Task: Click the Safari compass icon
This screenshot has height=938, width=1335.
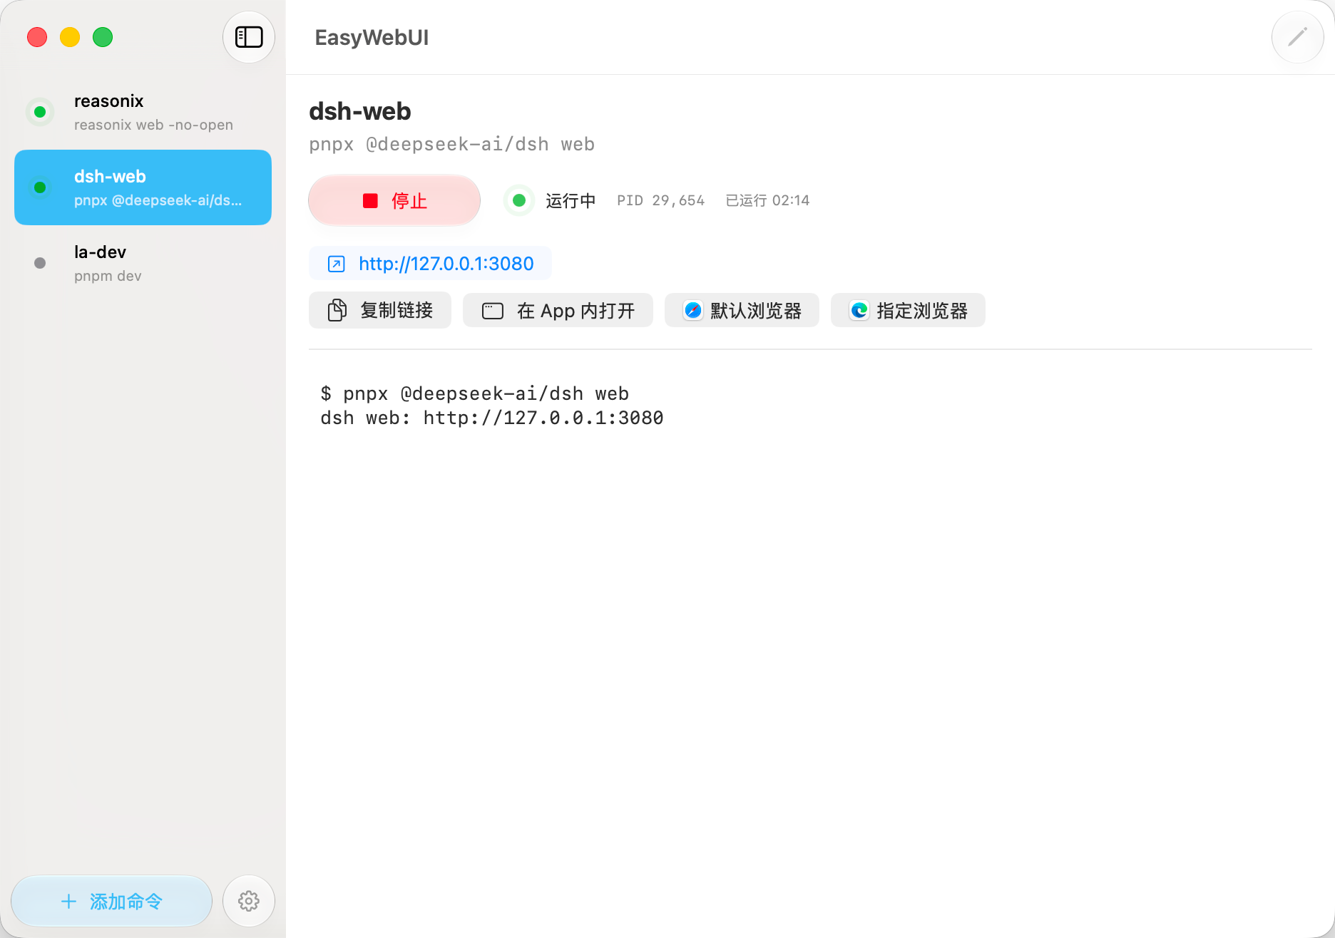Action: 692,310
